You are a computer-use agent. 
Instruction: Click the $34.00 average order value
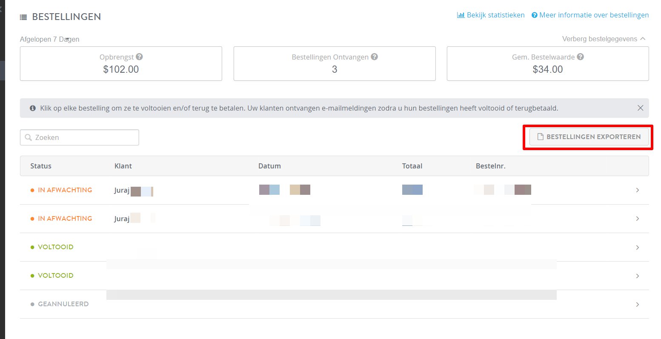[x=548, y=69]
